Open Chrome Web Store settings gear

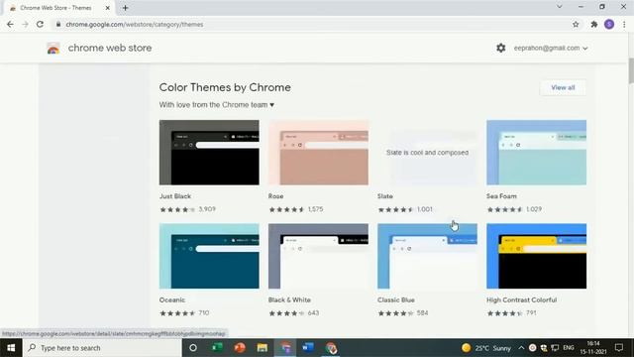[x=501, y=48]
